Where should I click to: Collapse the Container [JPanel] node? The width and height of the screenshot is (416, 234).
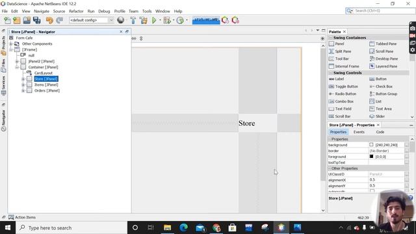pyautogui.click(x=17, y=67)
